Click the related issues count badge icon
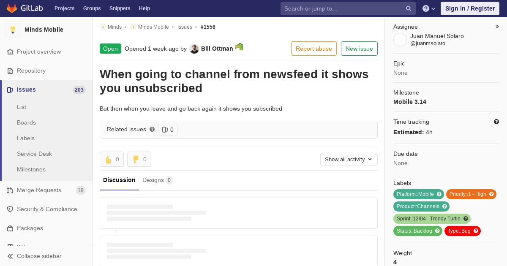Screen dimensions: 507x266 point(165,130)
